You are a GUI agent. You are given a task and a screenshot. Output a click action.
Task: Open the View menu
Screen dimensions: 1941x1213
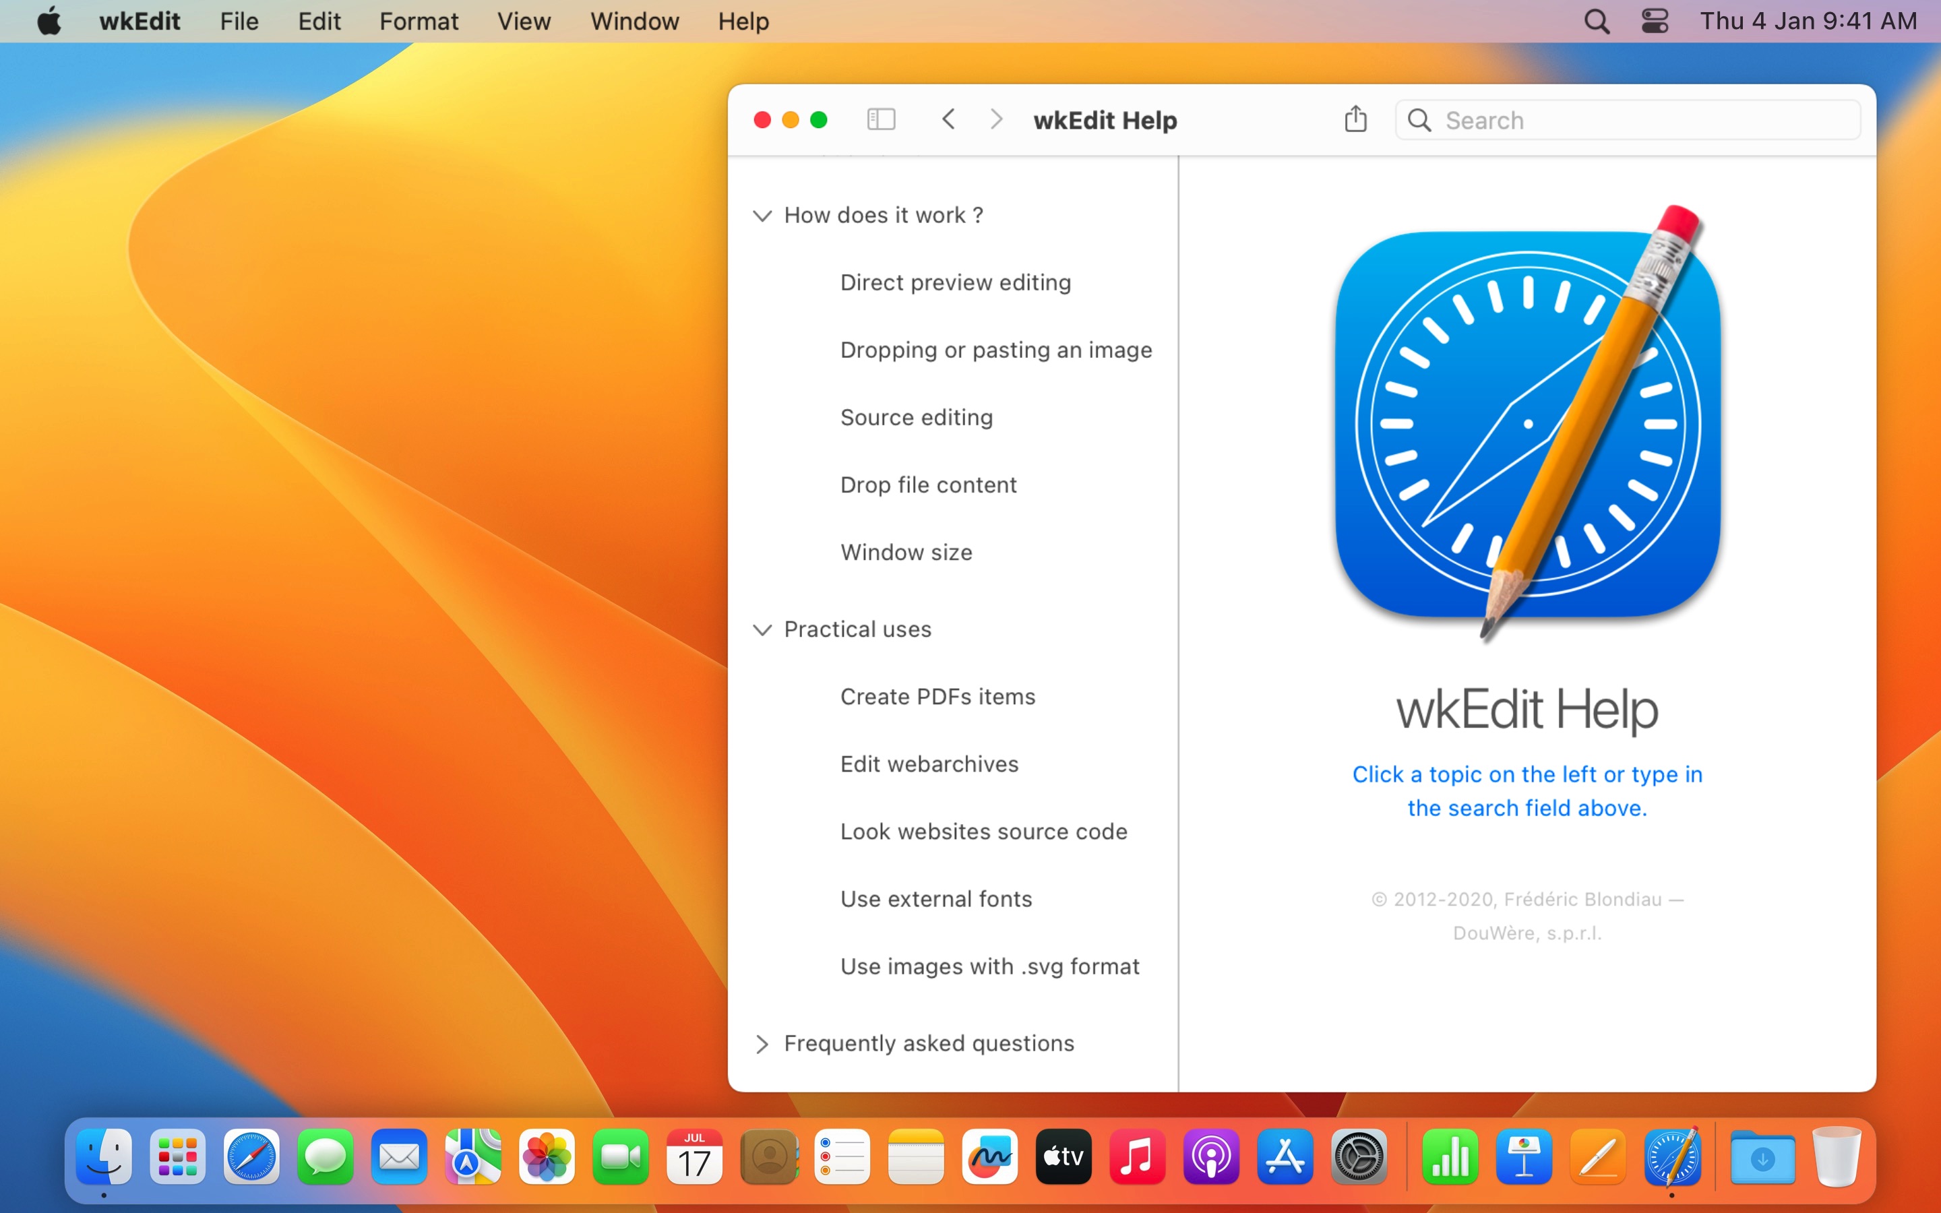[x=524, y=21]
